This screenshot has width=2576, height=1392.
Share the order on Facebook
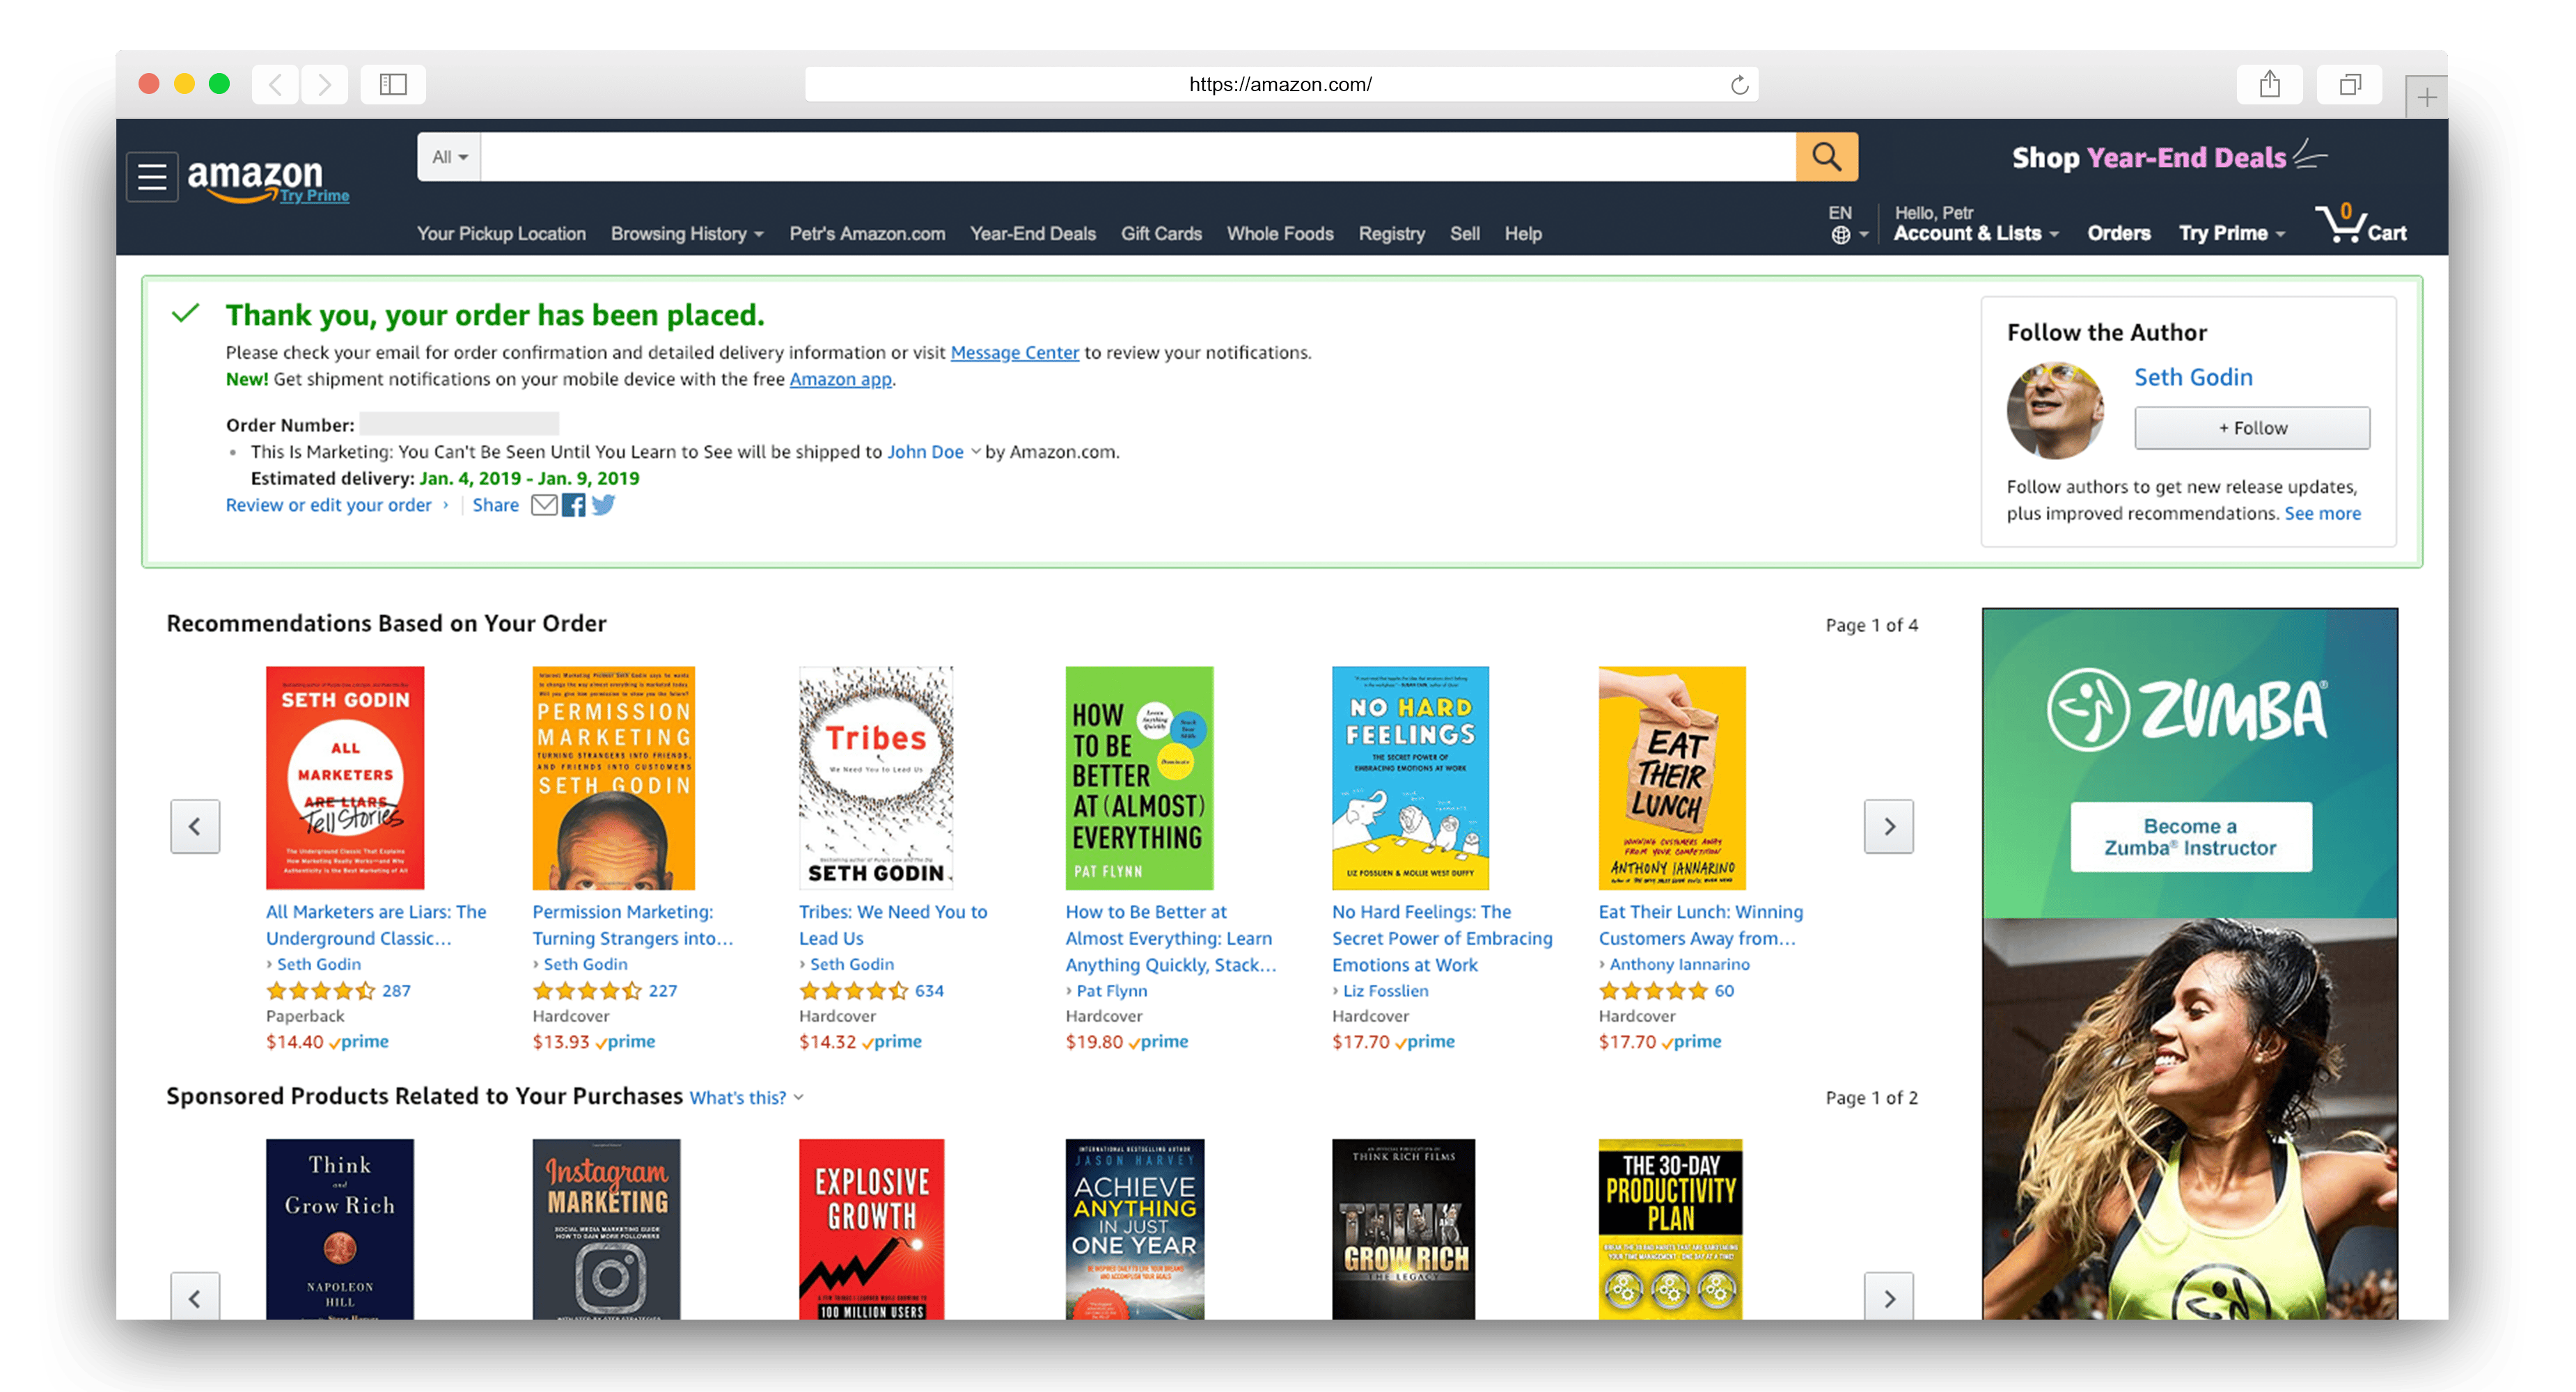tap(574, 505)
